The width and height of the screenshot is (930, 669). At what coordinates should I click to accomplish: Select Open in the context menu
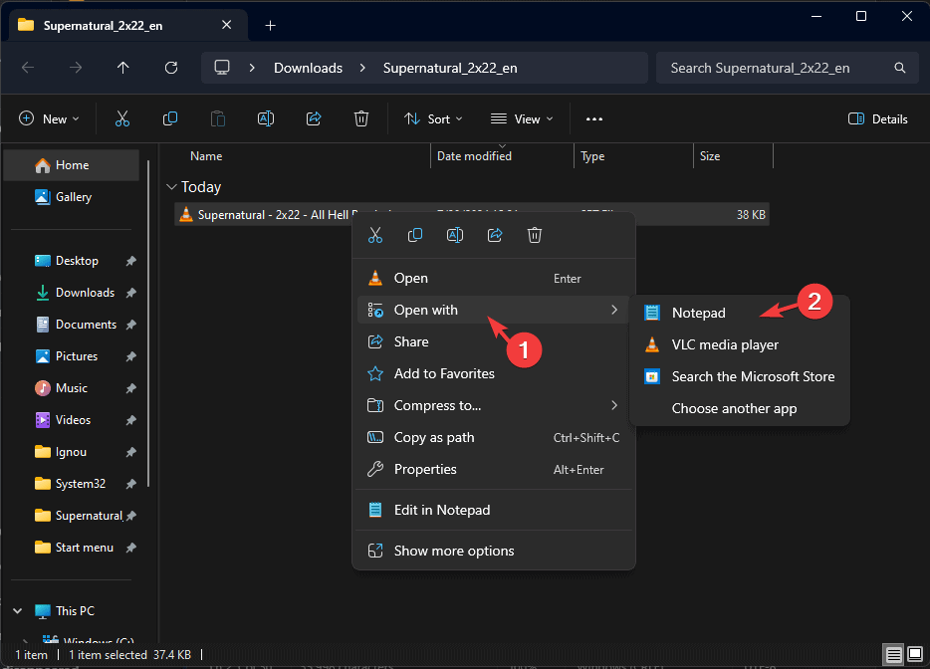494,278
